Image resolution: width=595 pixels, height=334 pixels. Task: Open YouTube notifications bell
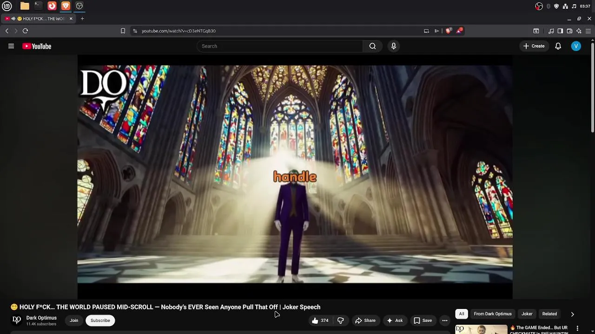coord(558,46)
